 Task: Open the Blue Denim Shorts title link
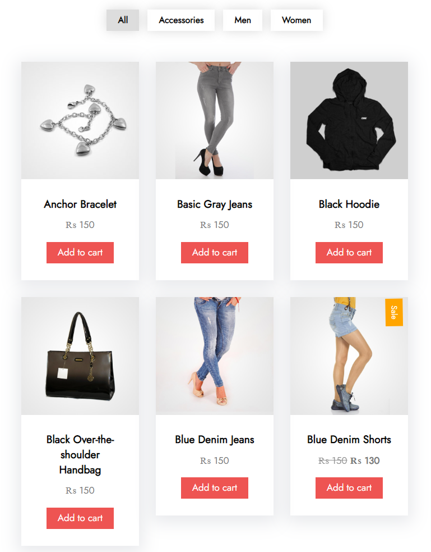349,440
